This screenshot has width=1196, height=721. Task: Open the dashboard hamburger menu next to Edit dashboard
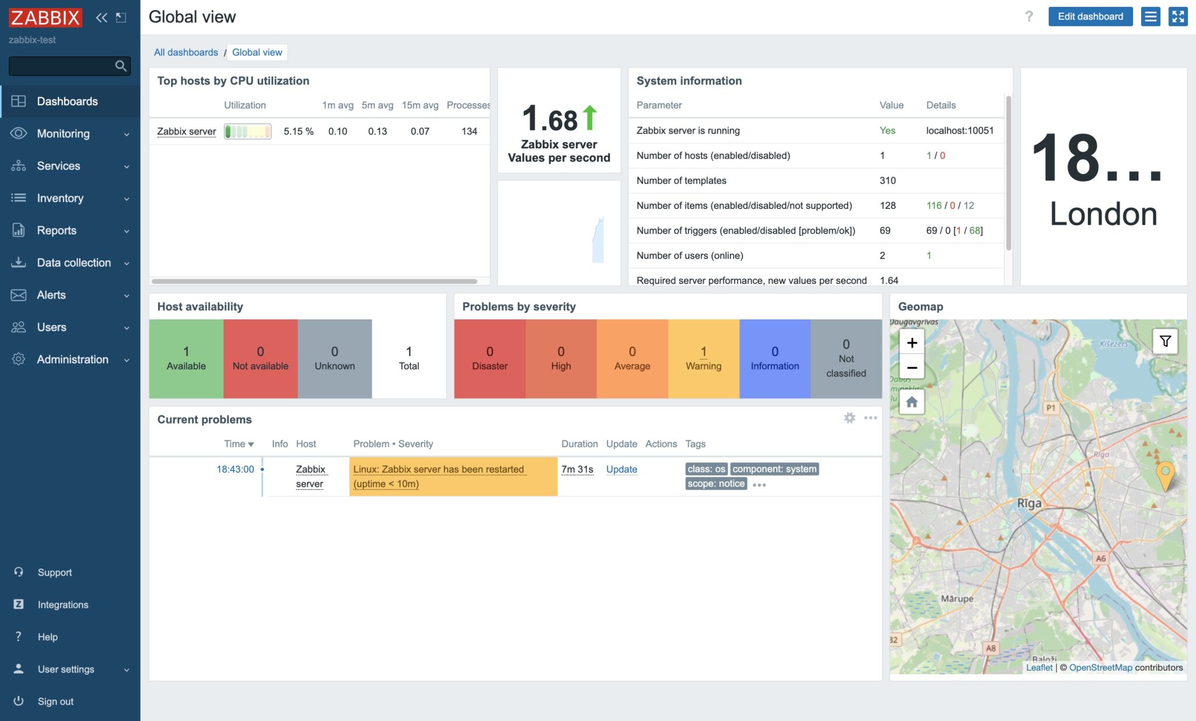click(x=1150, y=16)
